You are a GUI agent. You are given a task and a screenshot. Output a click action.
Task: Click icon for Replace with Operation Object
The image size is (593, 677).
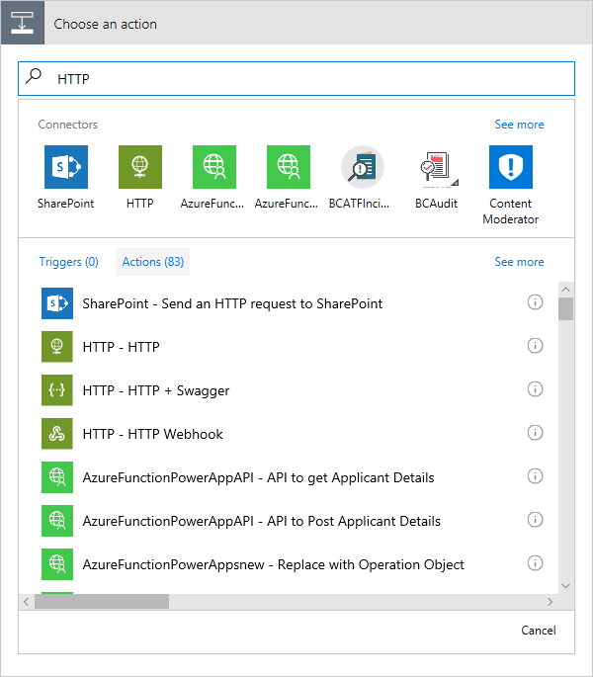click(x=57, y=564)
